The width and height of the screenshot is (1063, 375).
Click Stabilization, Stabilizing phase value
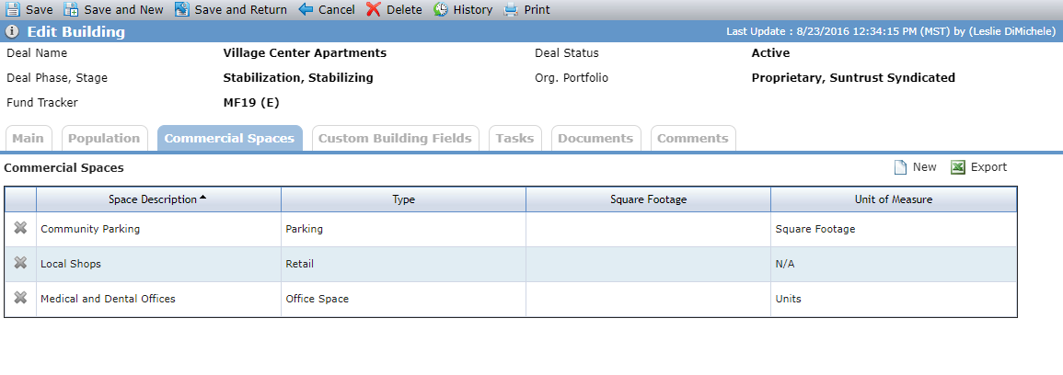click(298, 78)
